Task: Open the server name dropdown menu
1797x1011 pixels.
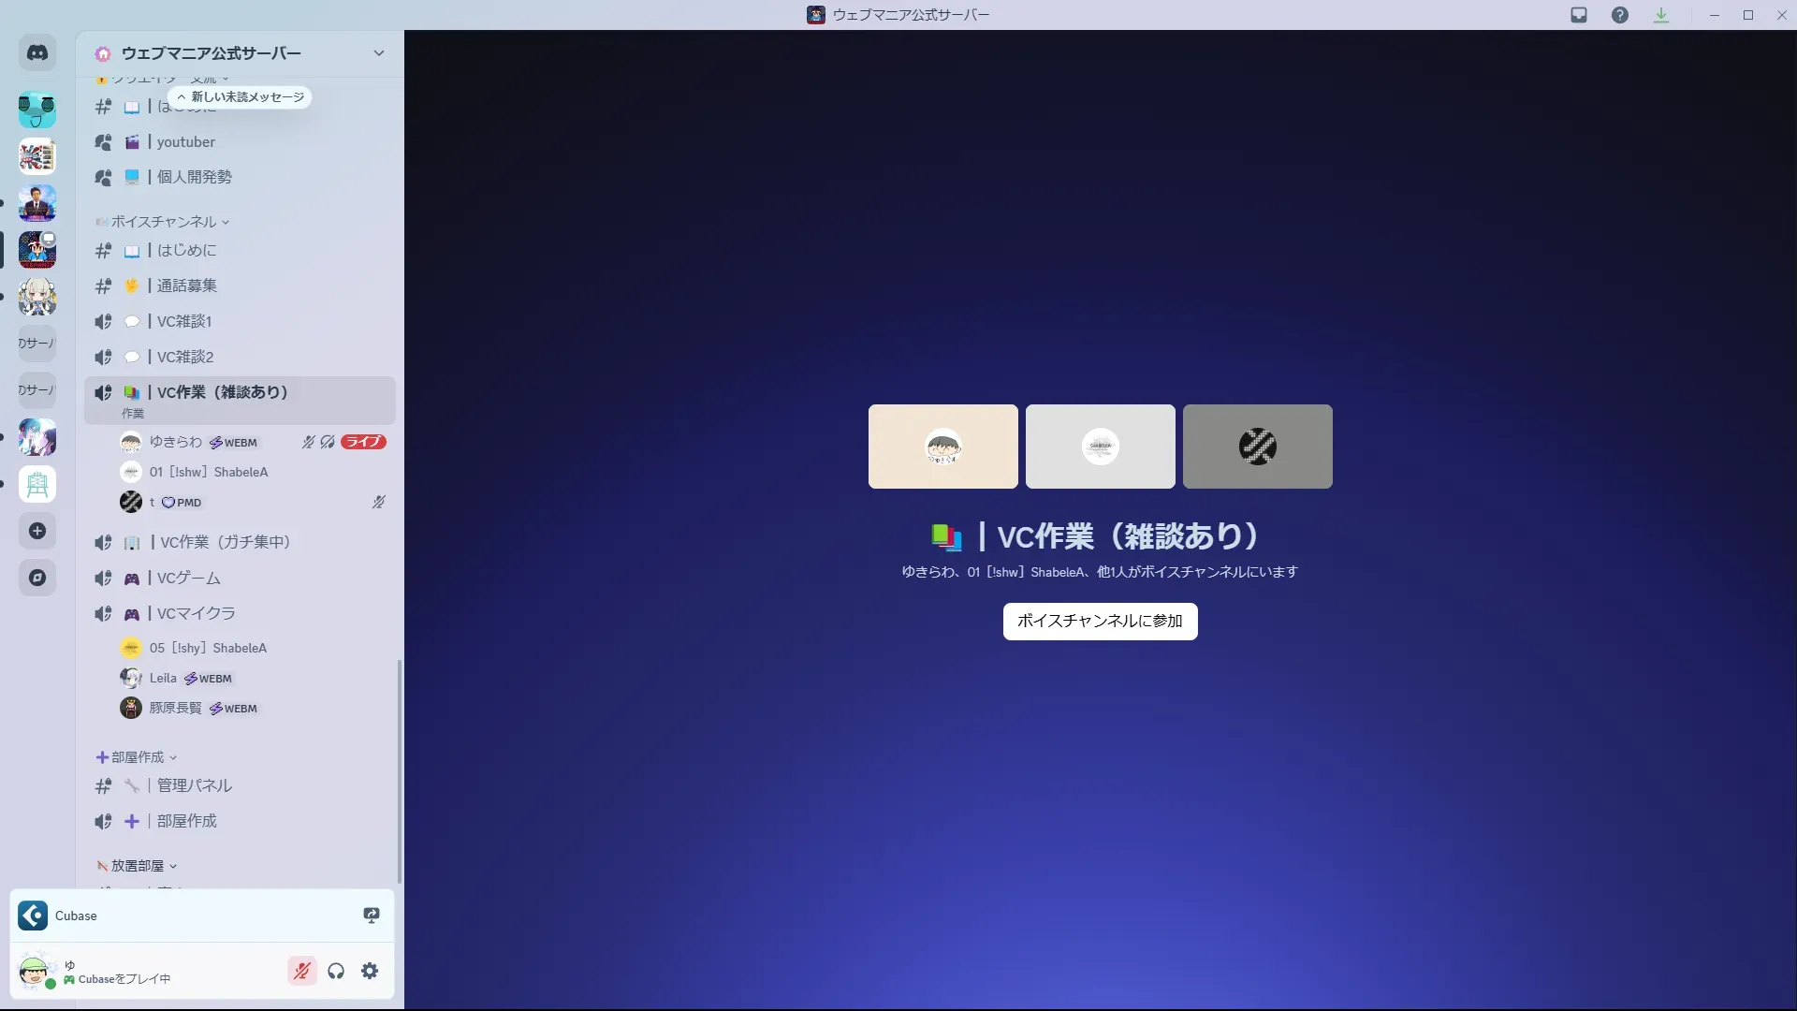Action: 378,53
